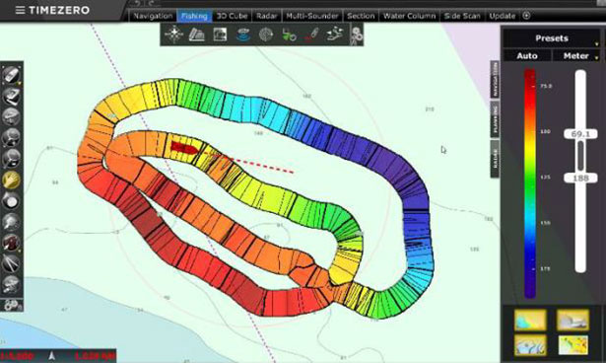Viewport: 606px width, 363px height.
Task: Click the ribbon configuration gears icon
Action: (357, 35)
